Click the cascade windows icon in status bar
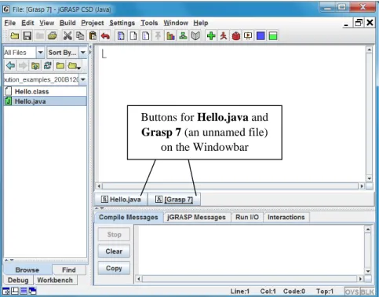Image resolution: width=379 pixels, height=297 pixels. [33, 291]
